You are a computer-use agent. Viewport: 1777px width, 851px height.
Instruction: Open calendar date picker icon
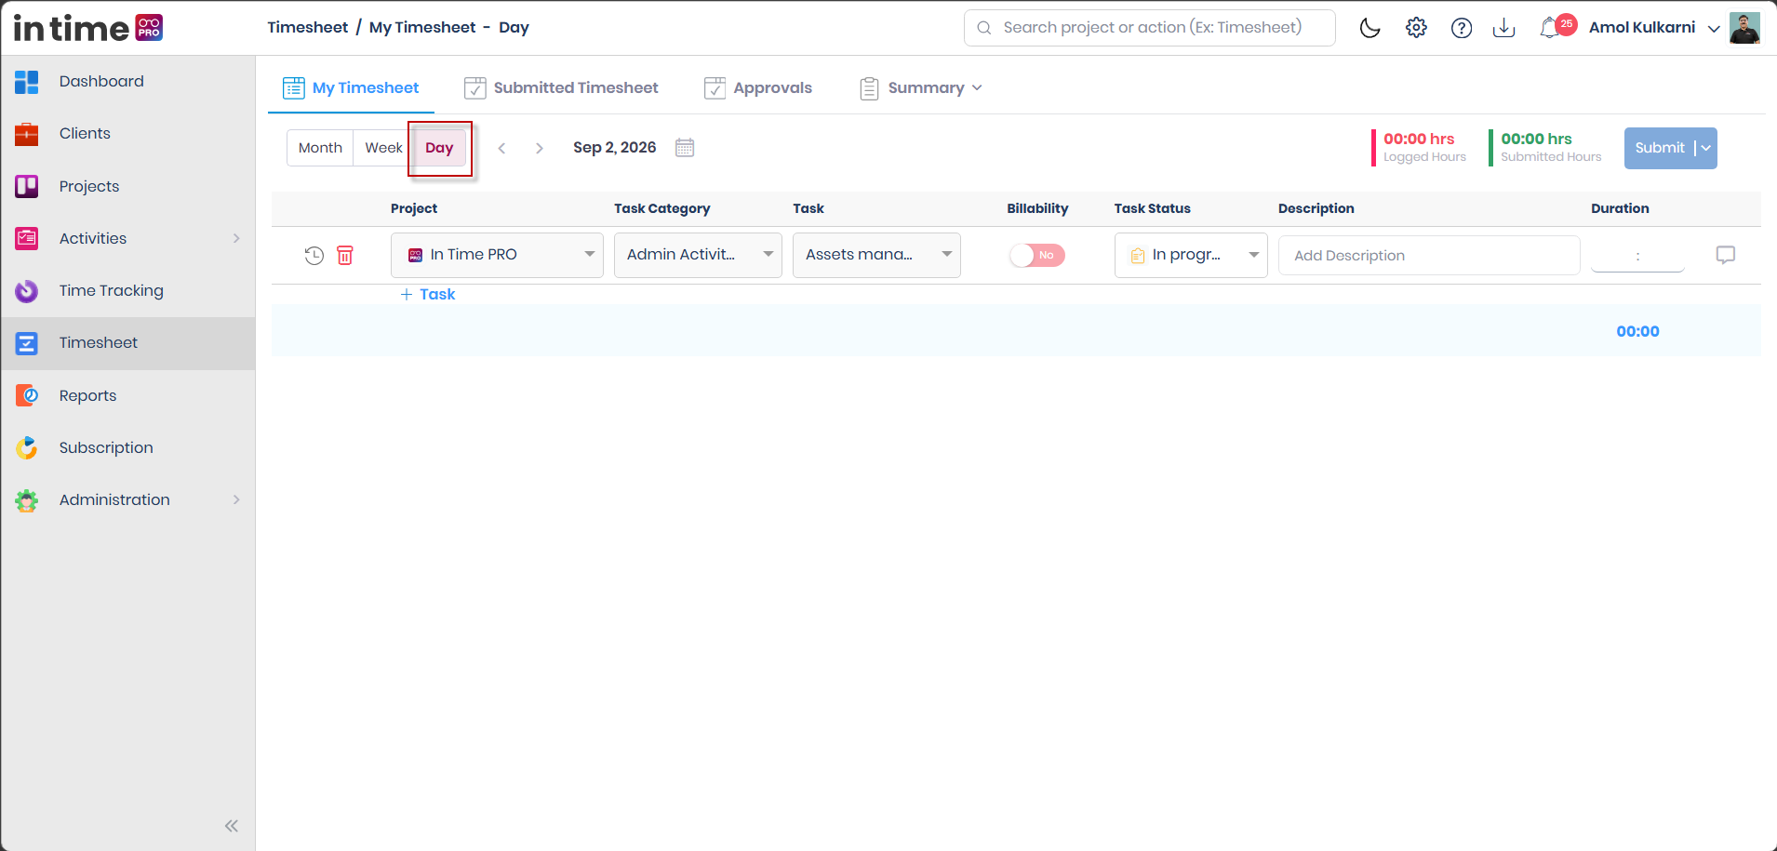point(685,147)
